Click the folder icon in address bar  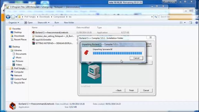(x=20, y=17)
